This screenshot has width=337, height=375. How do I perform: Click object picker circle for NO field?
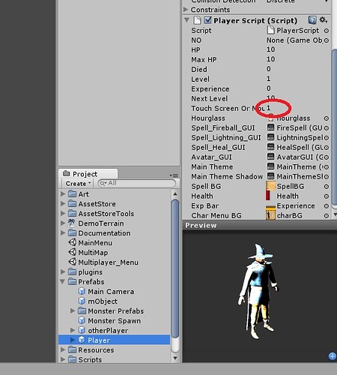(327, 40)
